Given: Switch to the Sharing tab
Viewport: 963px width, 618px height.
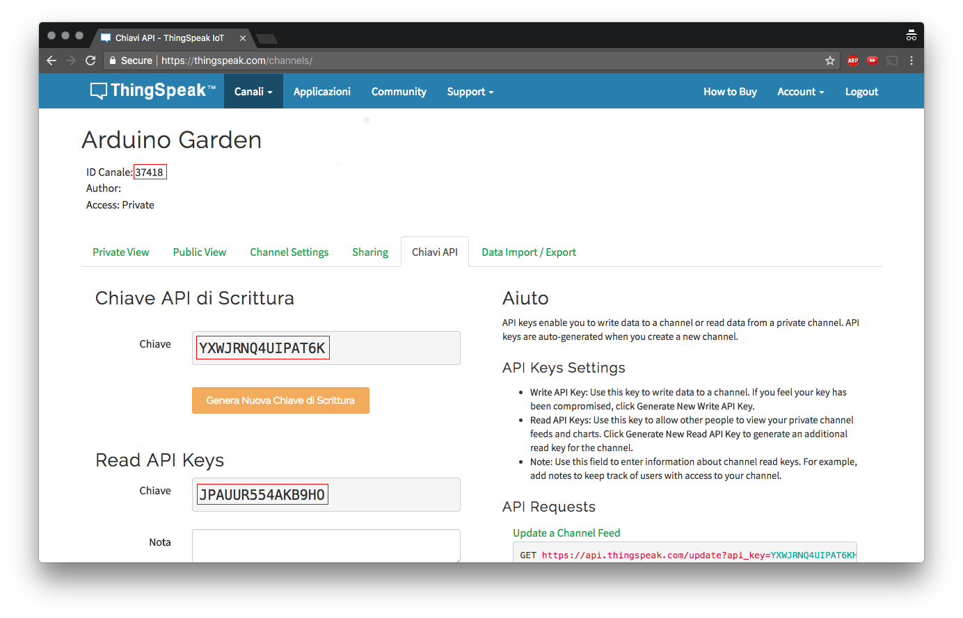Looking at the screenshot, I should tap(369, 252).
